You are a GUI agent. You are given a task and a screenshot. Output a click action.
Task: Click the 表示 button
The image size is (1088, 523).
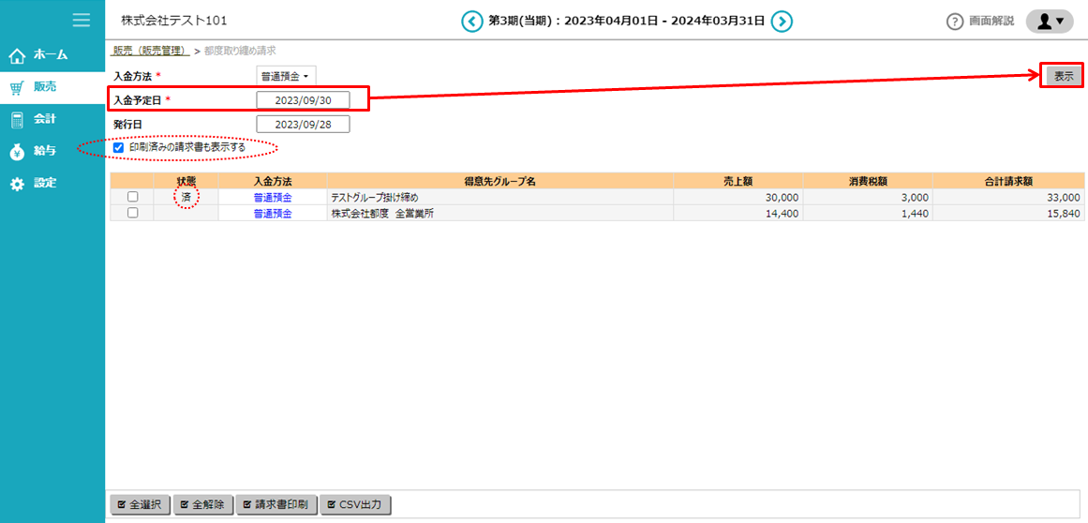[1064, 76]
